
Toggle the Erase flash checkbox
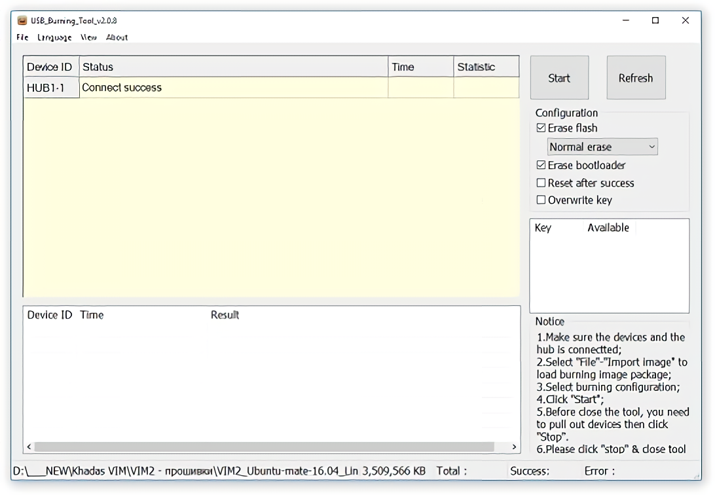coord(541,128)
